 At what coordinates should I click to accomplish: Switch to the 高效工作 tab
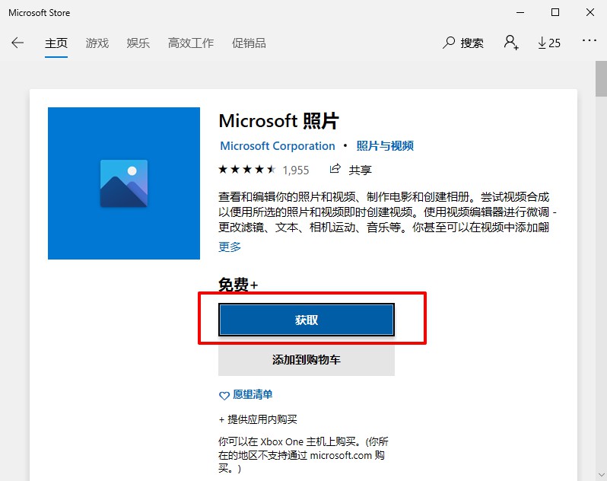(x=191, y=43)
